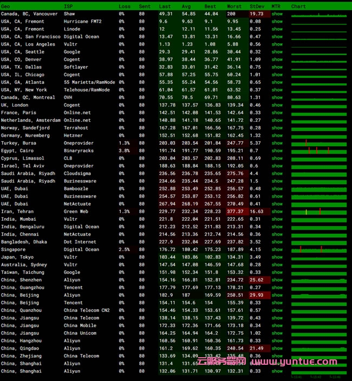Click the Geo column header

click(5, 6)
